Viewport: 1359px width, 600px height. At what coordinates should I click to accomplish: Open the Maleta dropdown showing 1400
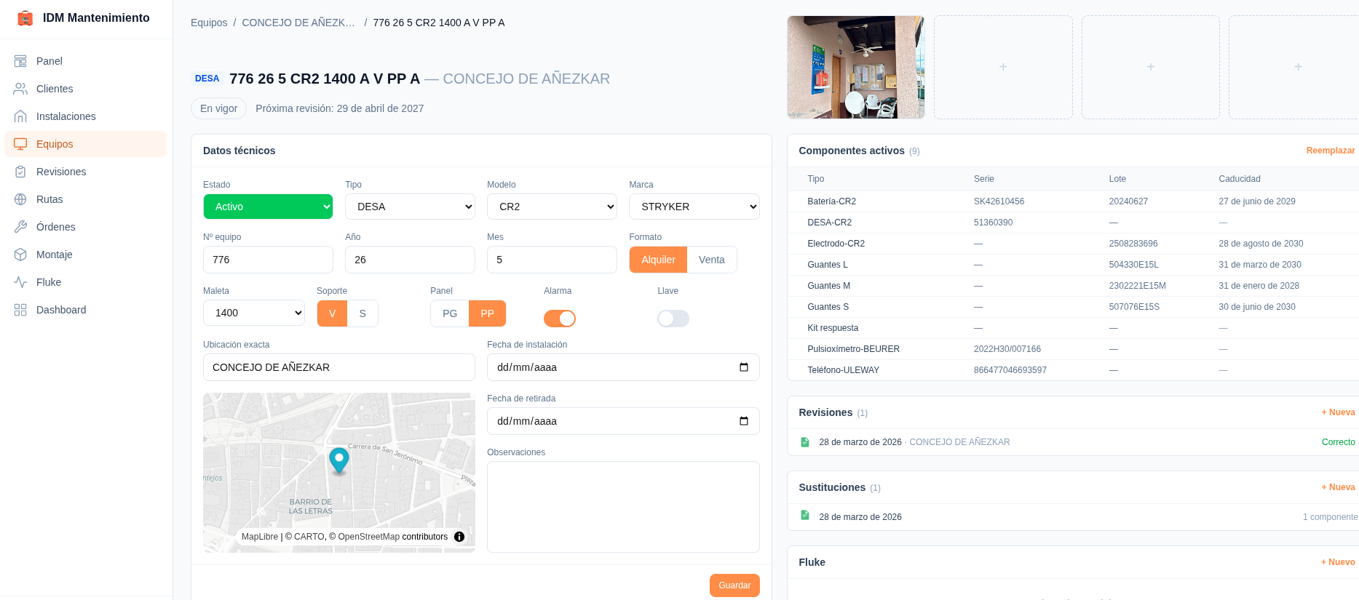tap(254, 313)
